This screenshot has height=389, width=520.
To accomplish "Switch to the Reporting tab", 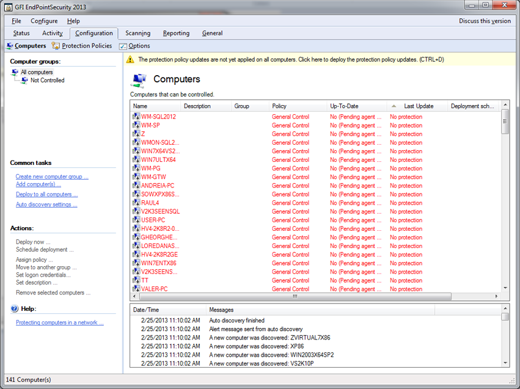I will (176, 33).
